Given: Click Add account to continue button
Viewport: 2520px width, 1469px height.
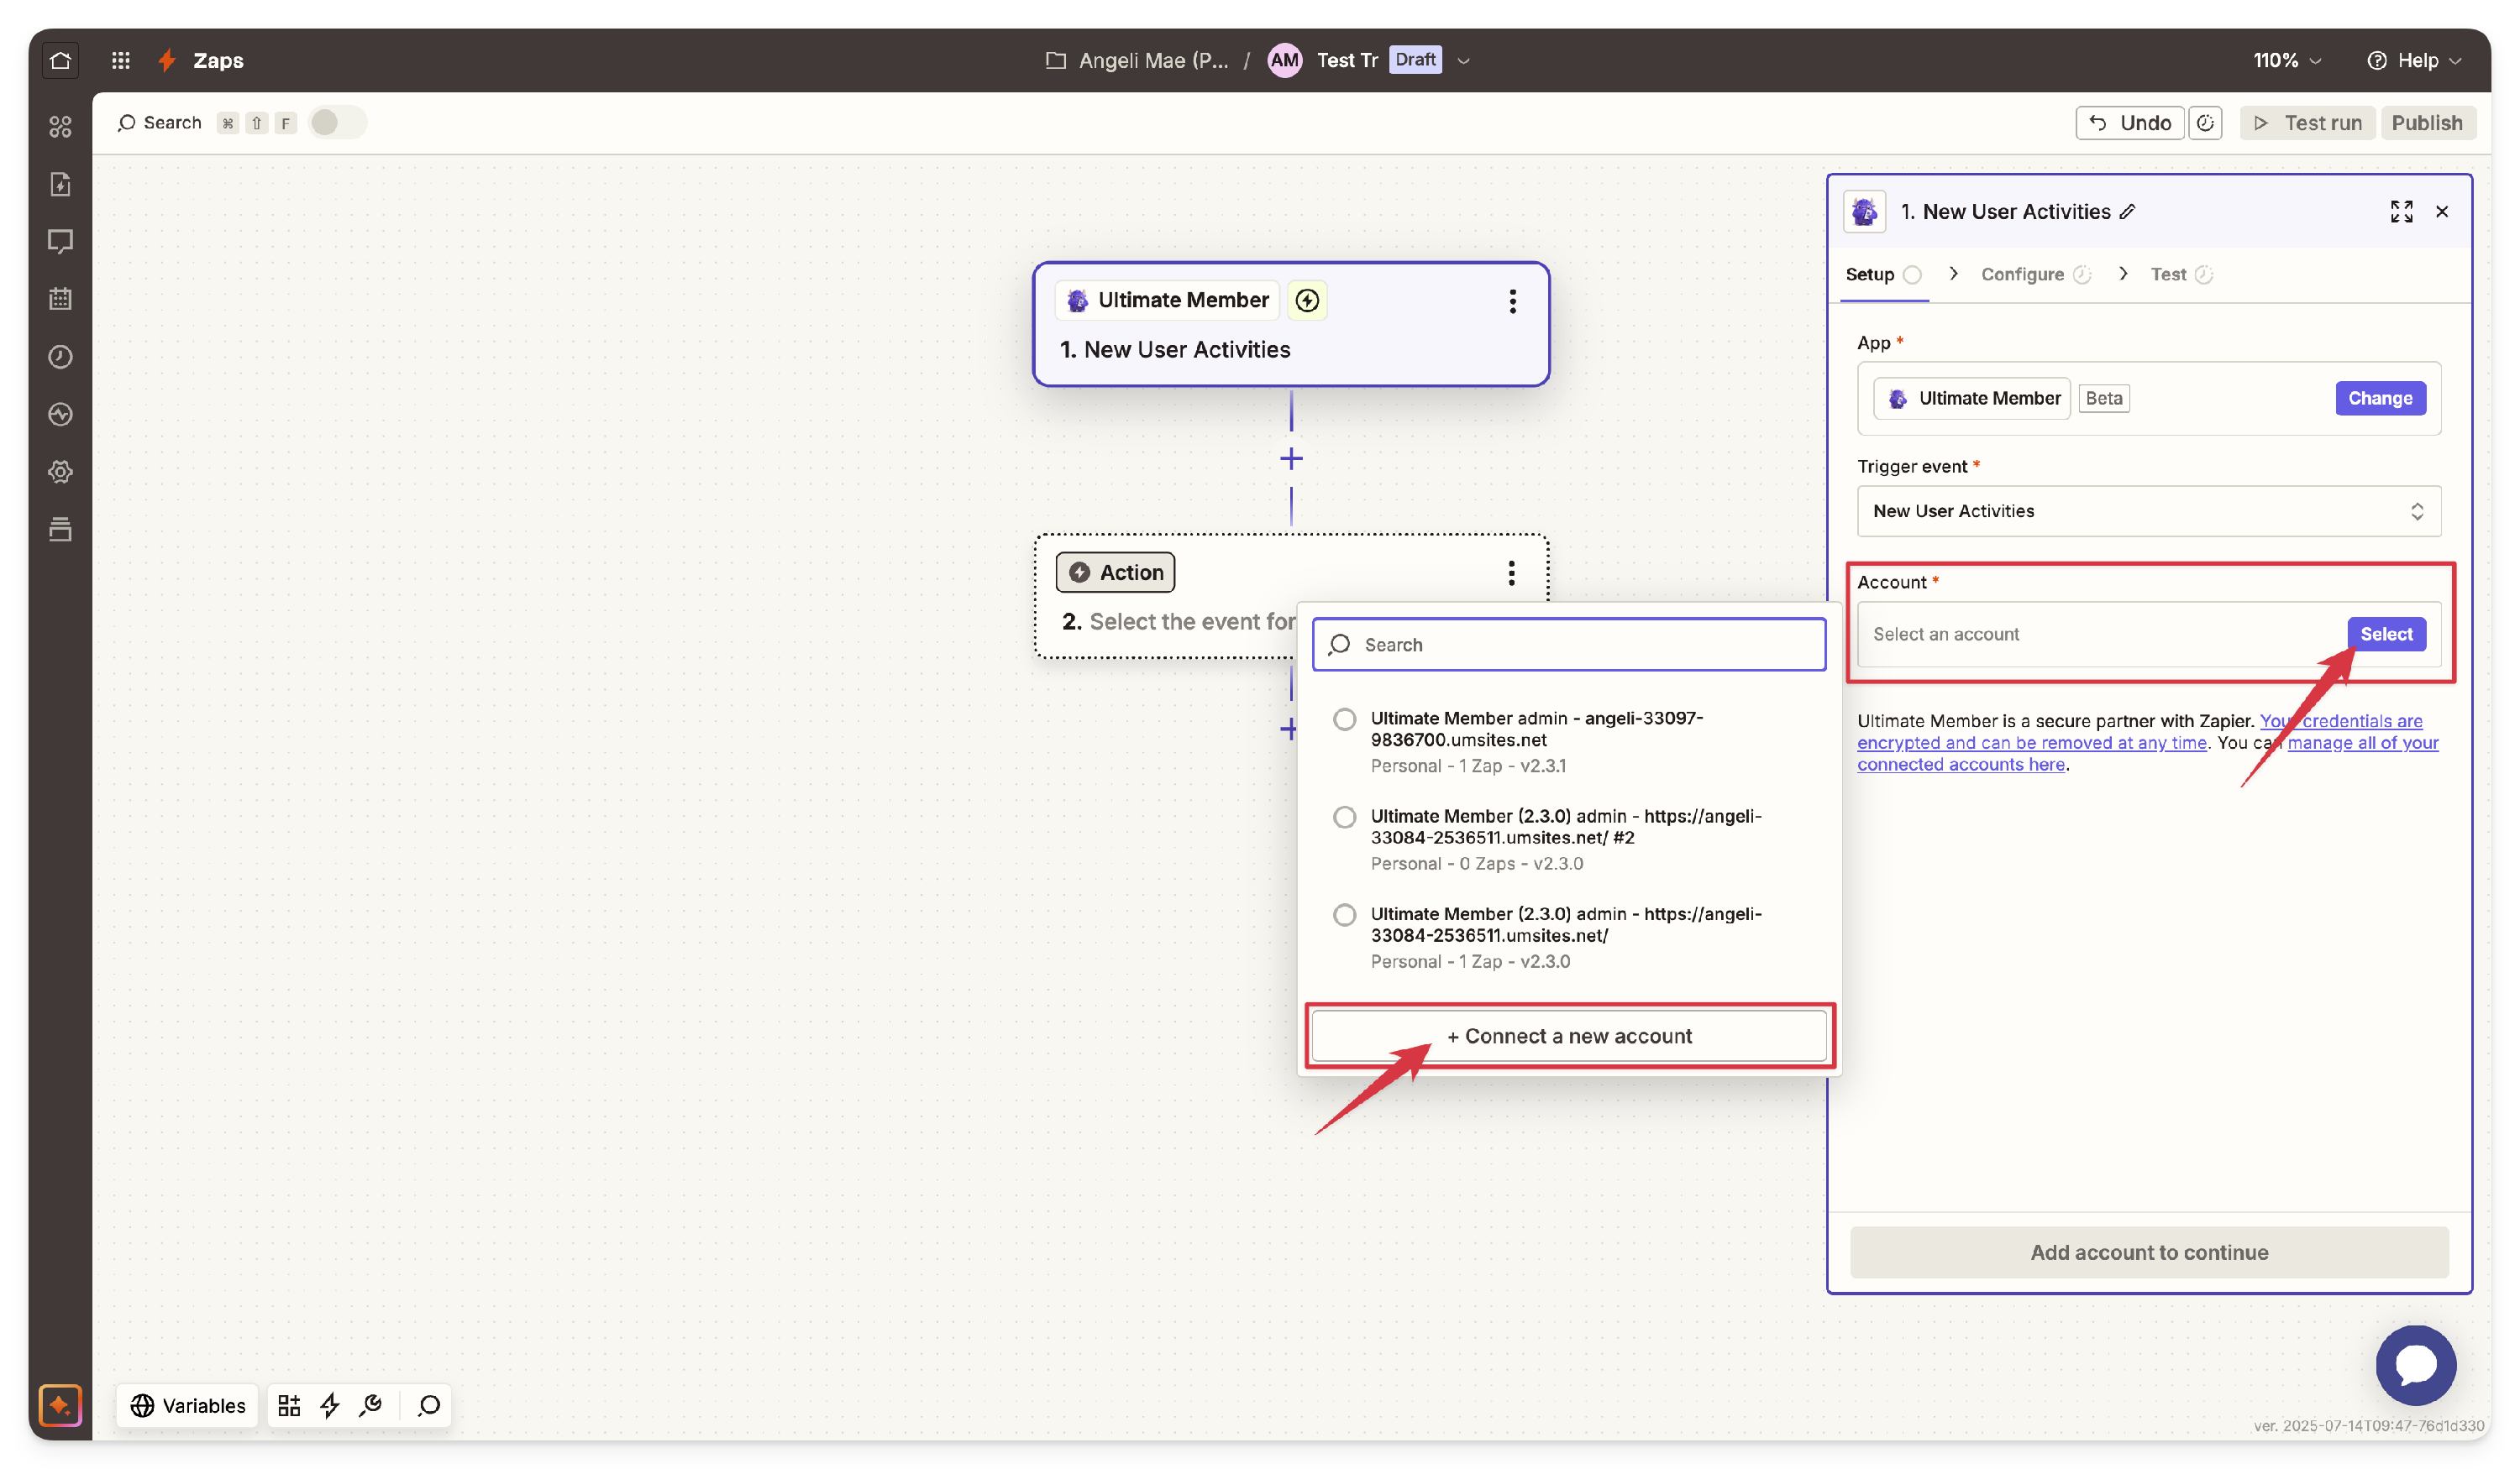Looking at the screenshot, I should click(x=2148, y=1252).
